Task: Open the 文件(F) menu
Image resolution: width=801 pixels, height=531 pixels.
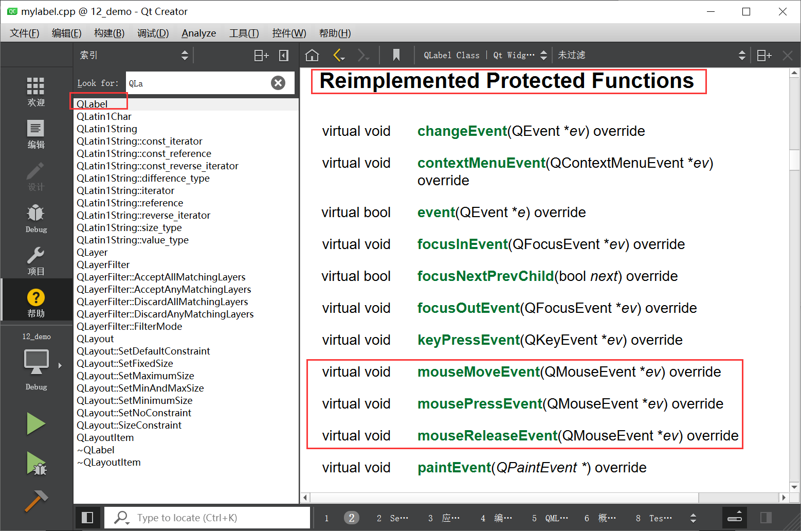Action: 25,33
